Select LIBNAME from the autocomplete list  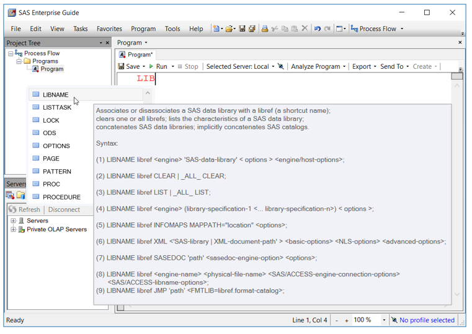pos(86,95)
